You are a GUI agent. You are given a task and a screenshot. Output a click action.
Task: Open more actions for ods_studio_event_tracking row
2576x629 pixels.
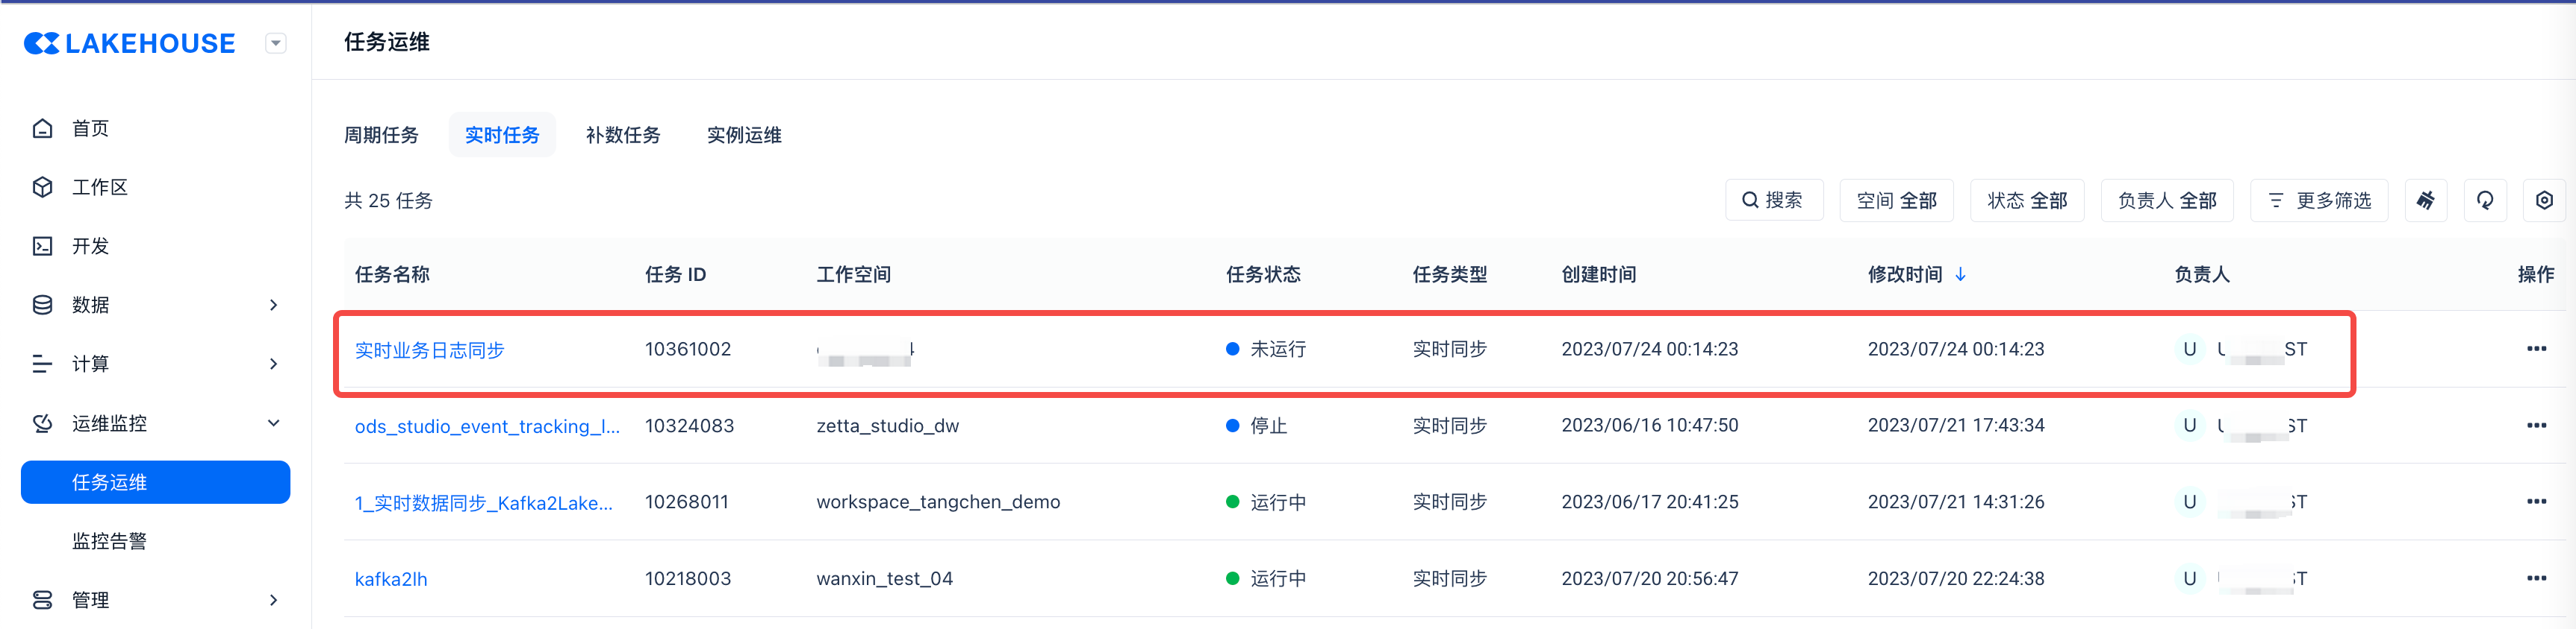click(2536, 426)
